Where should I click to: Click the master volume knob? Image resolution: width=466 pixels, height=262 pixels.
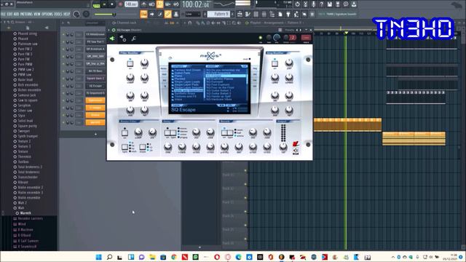point(76,14)
